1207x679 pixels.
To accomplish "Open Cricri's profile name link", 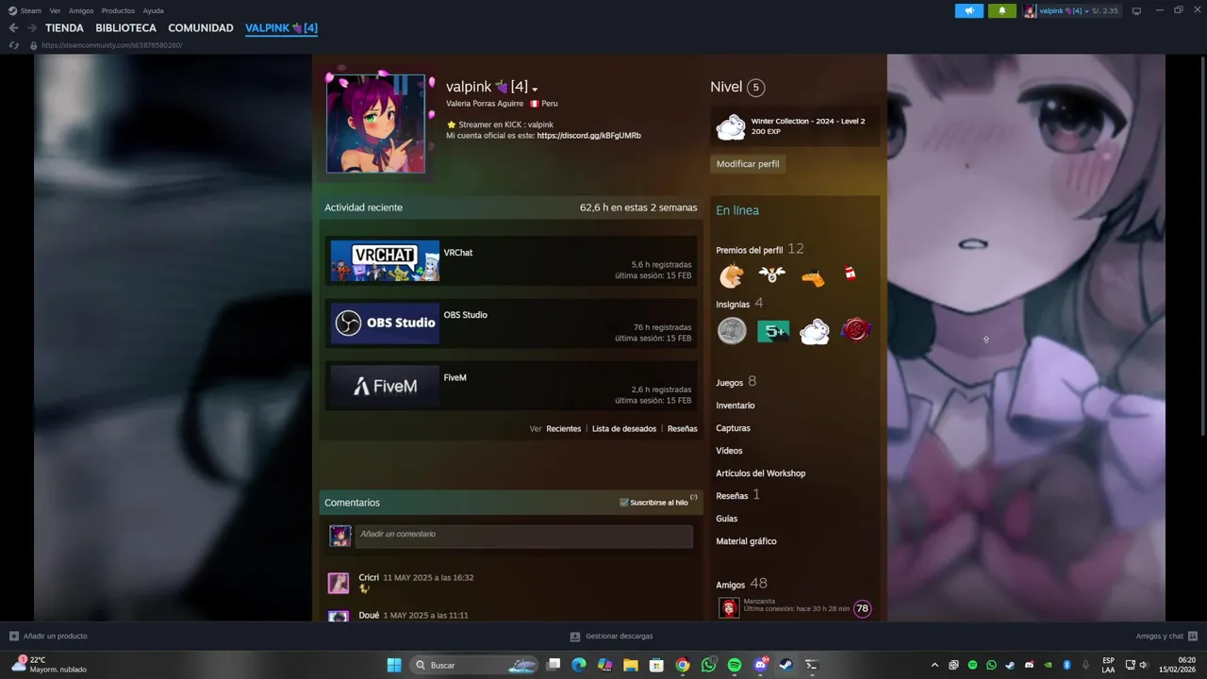I will pyautogui.click(x=369, y=578).
